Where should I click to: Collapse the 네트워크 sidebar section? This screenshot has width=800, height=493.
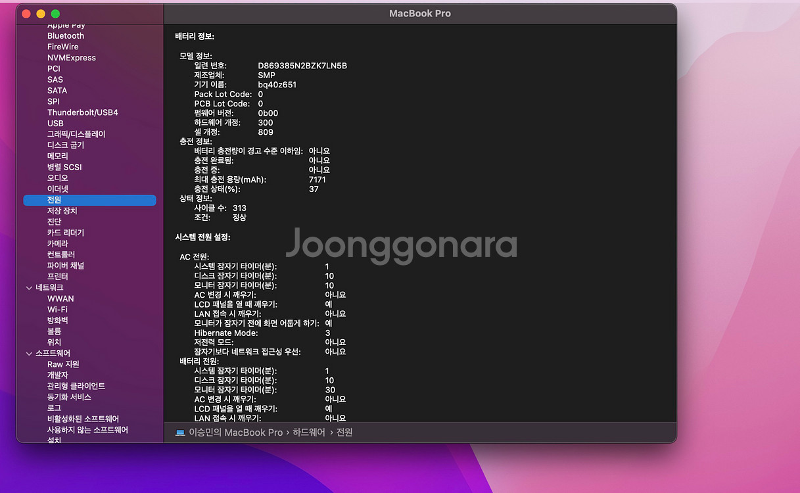click(29, 288)
